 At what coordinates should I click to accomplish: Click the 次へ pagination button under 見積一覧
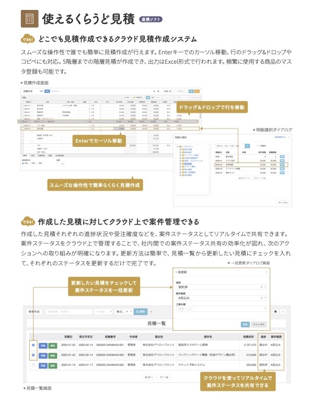[x=164, y=377]
